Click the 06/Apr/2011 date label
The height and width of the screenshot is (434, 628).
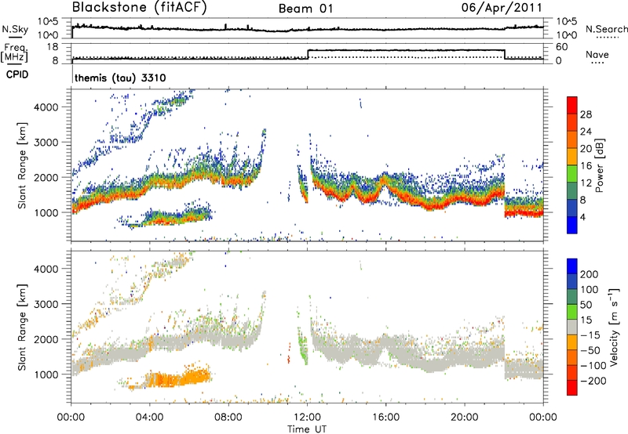502,8
